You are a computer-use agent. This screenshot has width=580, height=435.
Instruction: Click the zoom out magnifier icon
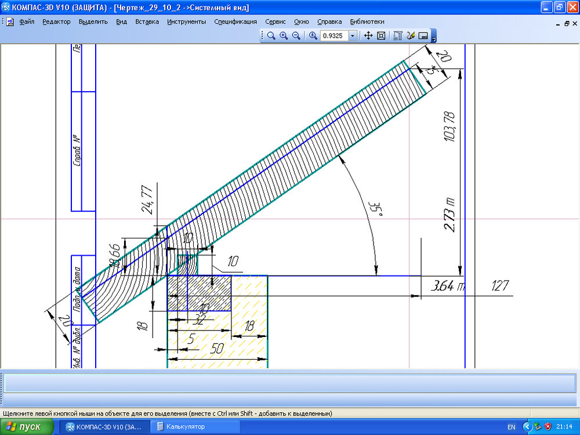[296, 36]
